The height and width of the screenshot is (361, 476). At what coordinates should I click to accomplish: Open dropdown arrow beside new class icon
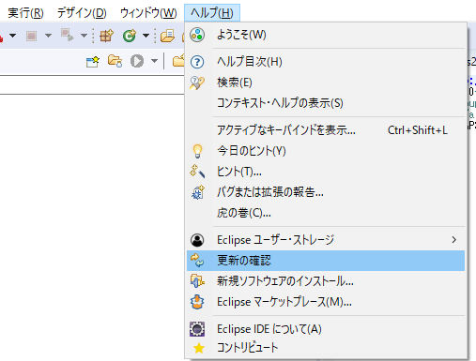(146, 36)
